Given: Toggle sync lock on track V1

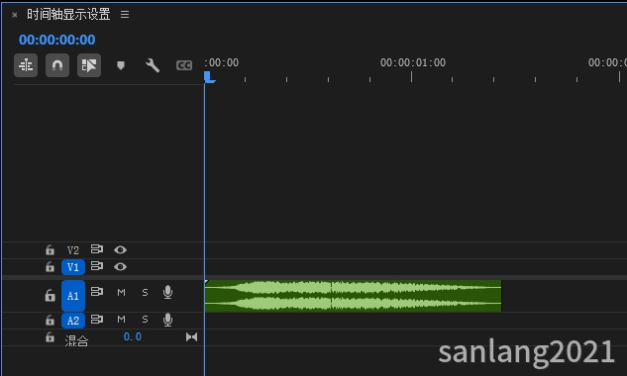Looking at the screenshot, I should coord(97,266).
